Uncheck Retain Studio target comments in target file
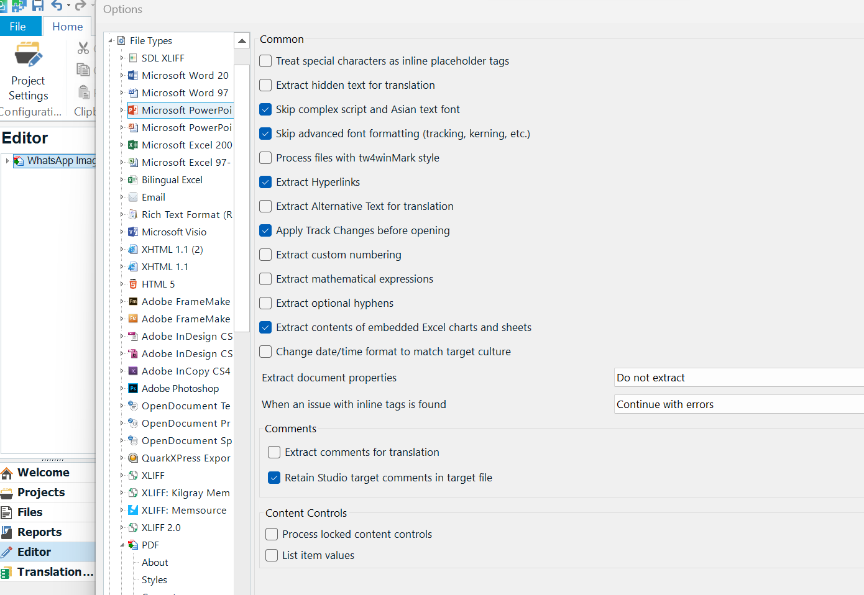The height and width of the screenshot is (595, 864). coord(274,478)
